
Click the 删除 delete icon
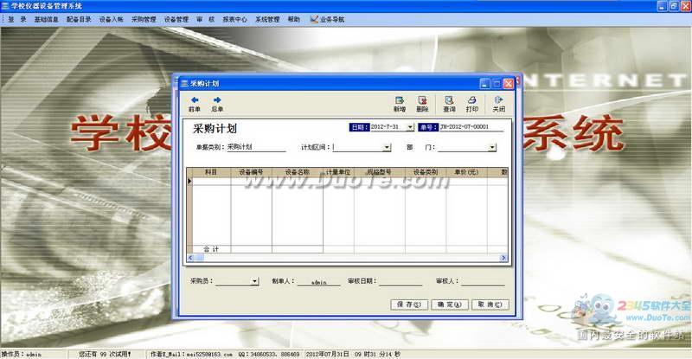(x=422, y=100)
